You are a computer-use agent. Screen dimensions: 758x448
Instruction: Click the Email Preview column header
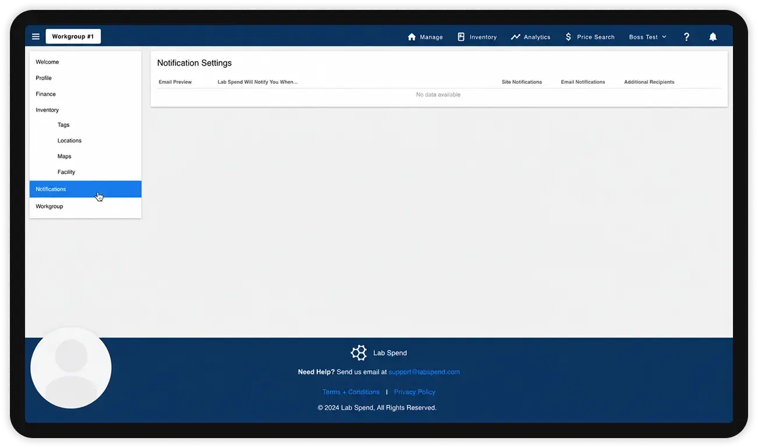pos(175,82)
